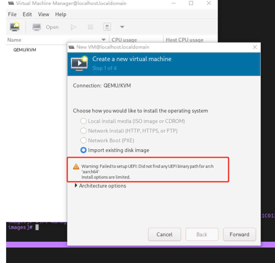This screenshot has width=275, height=263.
Task: Select Import existing disk image option
Action: [83, 150]
